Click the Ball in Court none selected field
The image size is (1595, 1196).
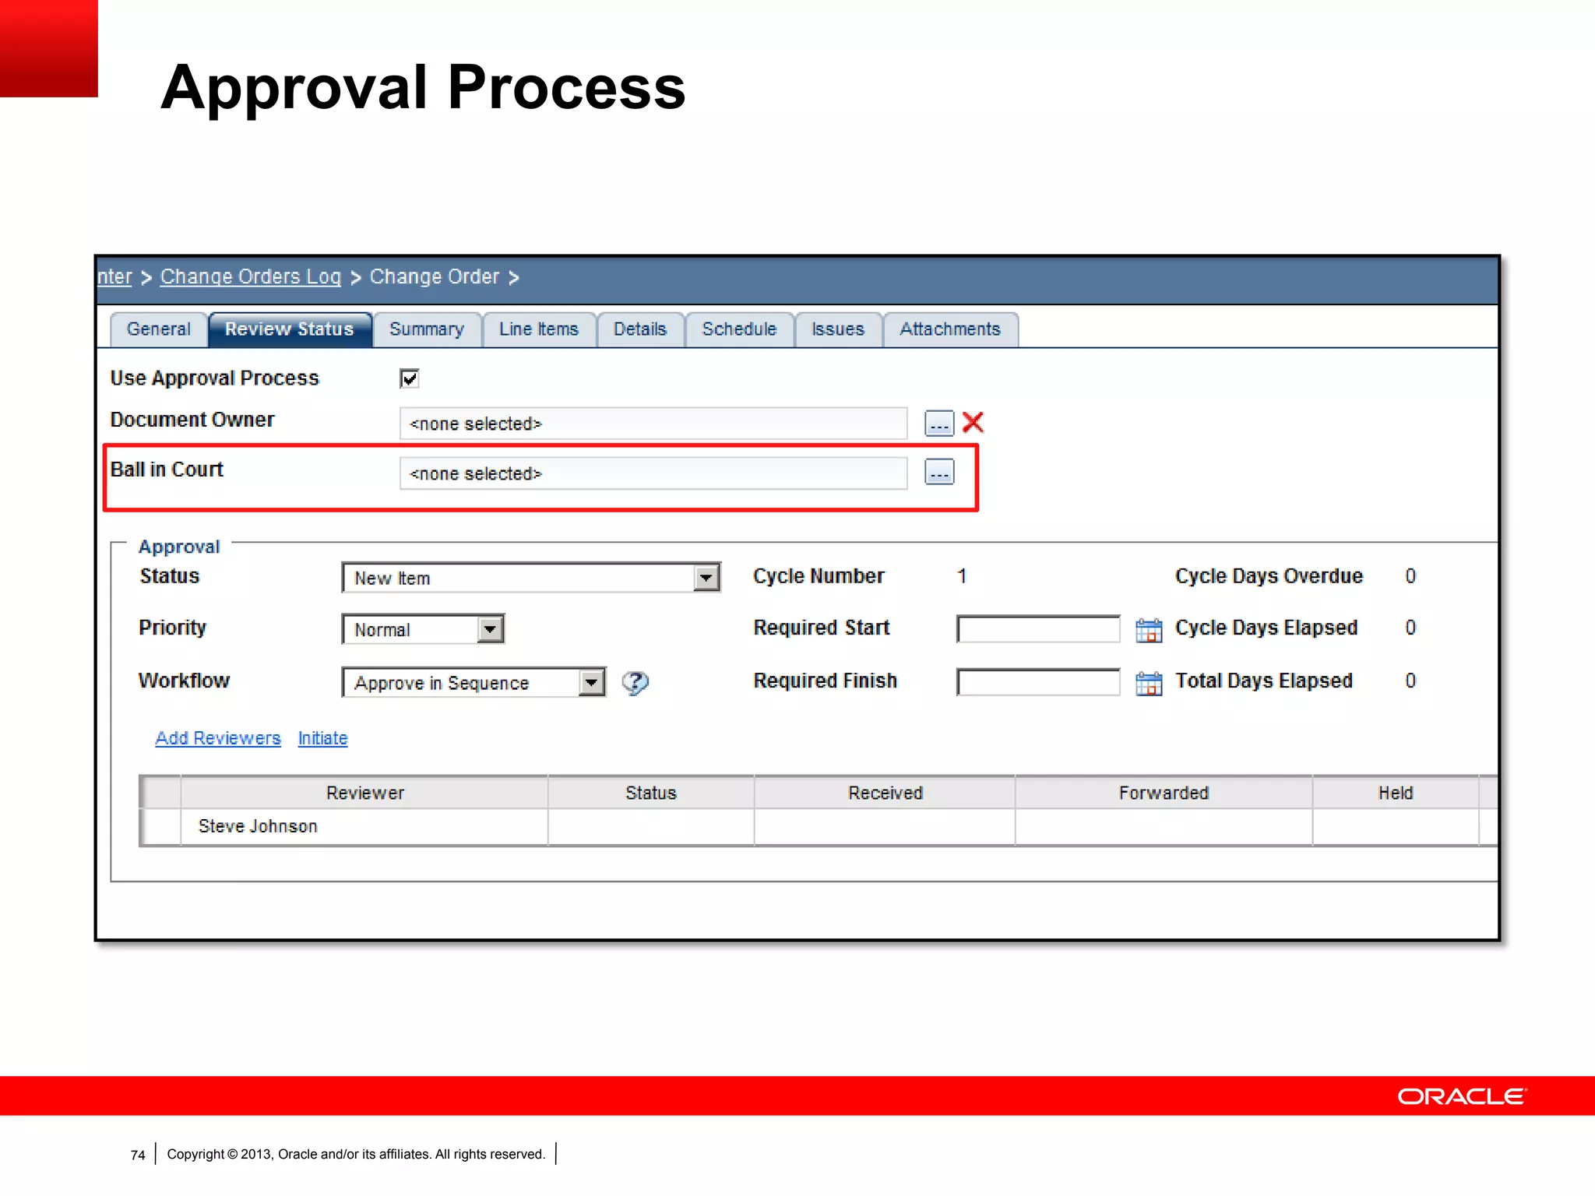coord(653,473)
